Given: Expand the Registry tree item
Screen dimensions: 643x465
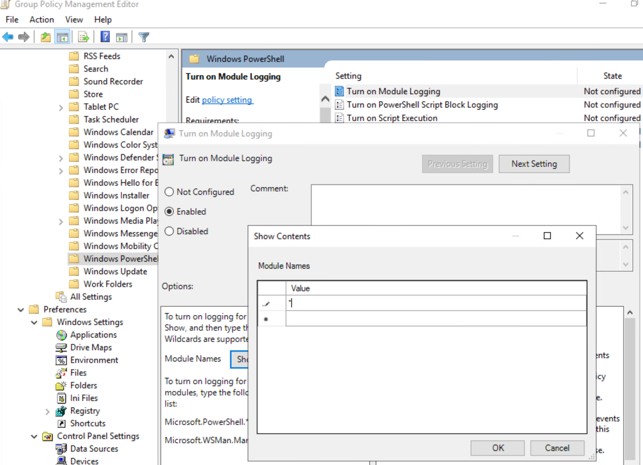Looking at the screenshot, I should coord(48,410).
